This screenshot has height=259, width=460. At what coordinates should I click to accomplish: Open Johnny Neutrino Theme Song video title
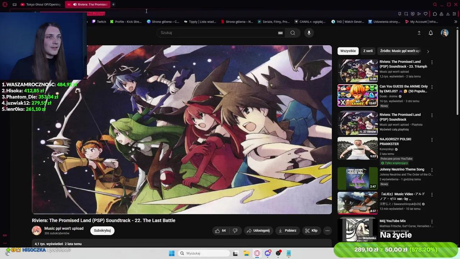tap(402, 169)
